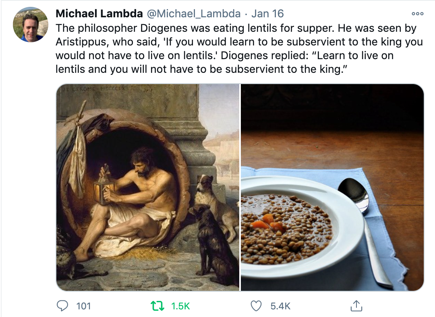Open the three-dot more options menu
The width and height of the screenshot is (435, 317).
[417, 14]
